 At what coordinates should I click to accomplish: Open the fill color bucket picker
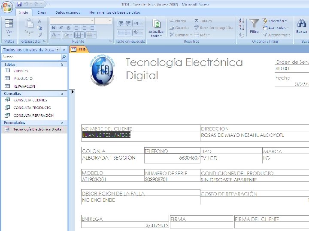click(x=68, y=35)
